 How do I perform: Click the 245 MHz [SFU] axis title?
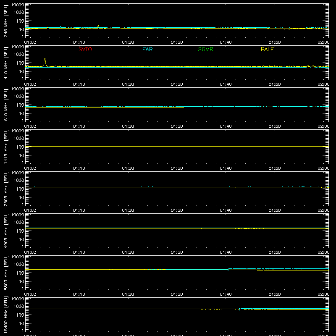(x=6, y=21)
